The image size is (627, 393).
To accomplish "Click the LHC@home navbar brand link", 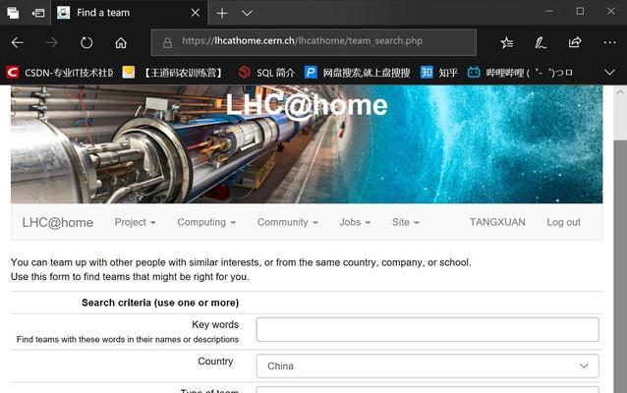I will (58, 222).
